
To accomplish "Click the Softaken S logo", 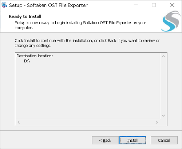I will (x=171, y=21).
